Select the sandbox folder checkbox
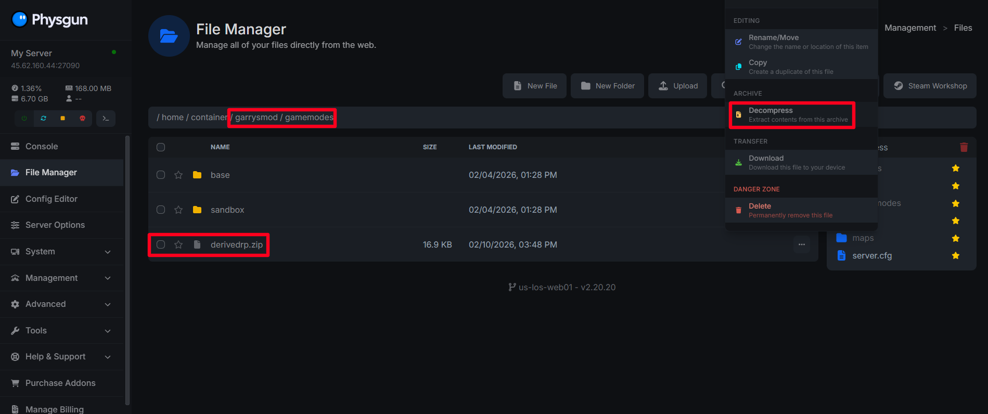 click(x=161, y=210)
